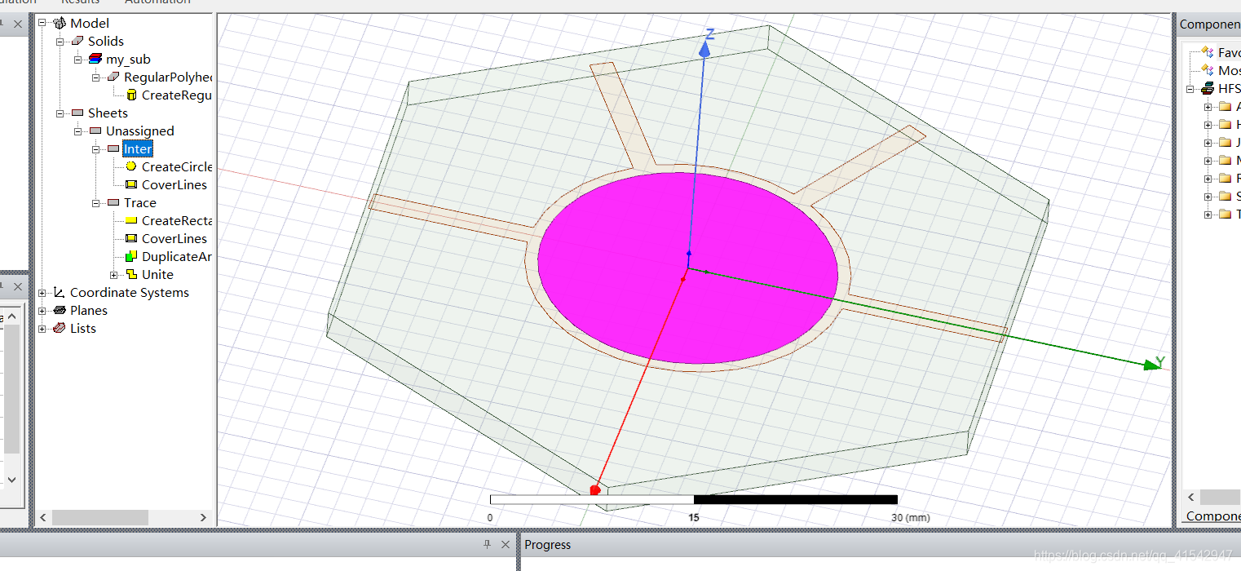Select the Solids group icon
This screenshot has height=571, width=1241.
[x=77, y=41]
